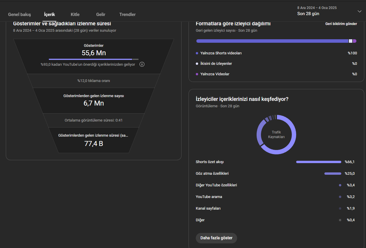Click the white dot for İkisini de izleyenler
This screenshot has height=248, width=366.
point(197,64)
